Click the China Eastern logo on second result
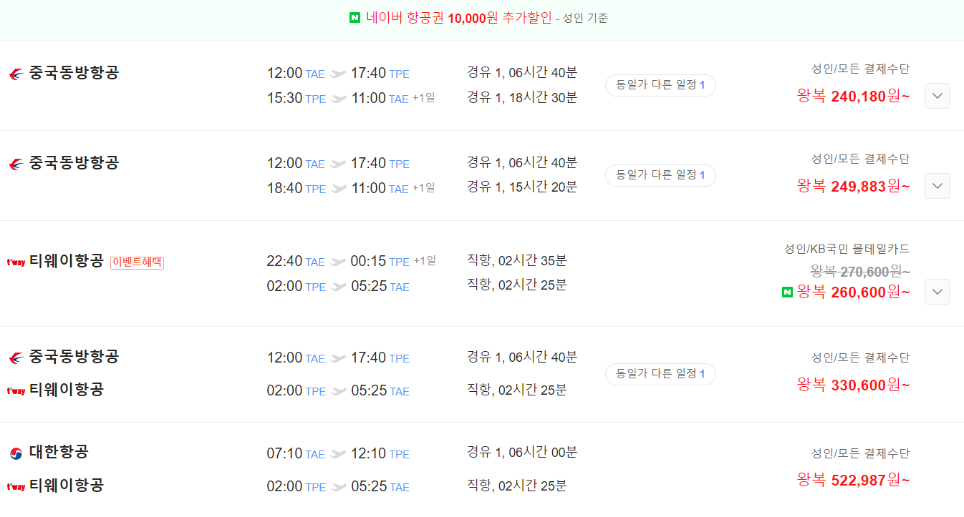This screenshot has width=964, height=517. 16,163
